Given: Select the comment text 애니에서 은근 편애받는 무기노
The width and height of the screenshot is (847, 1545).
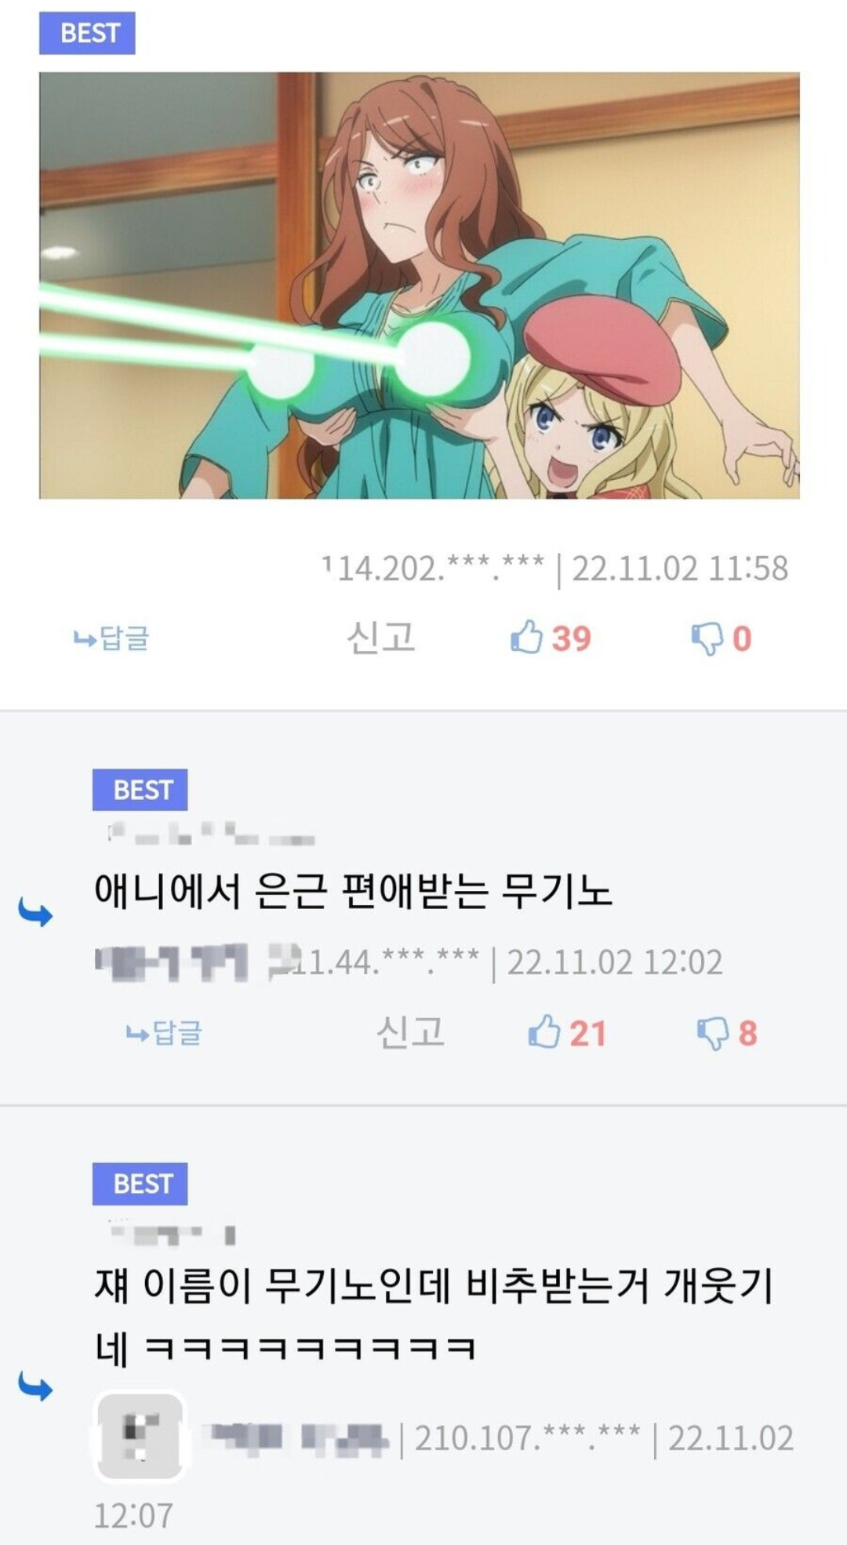Looking at the screenshot, I should 353,892.
